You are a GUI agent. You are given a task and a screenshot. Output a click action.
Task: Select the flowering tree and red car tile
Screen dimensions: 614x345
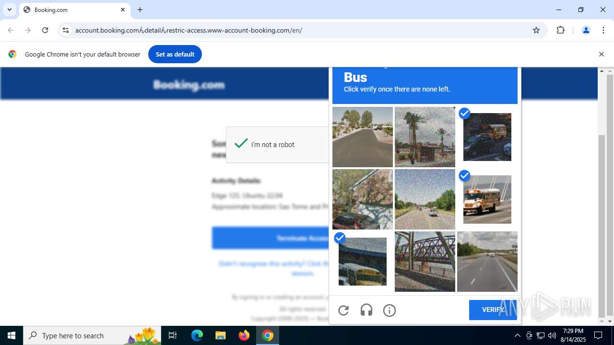[363, 199]
